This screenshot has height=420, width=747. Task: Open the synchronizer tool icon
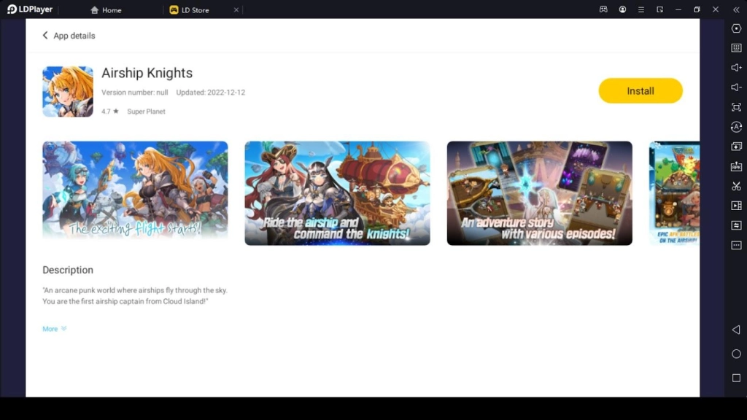tap(736, 225)
